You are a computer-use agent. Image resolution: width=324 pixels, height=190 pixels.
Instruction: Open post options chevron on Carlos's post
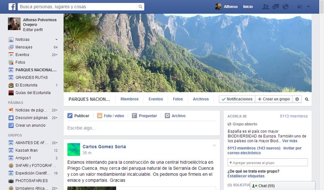(x=214, y=146)
